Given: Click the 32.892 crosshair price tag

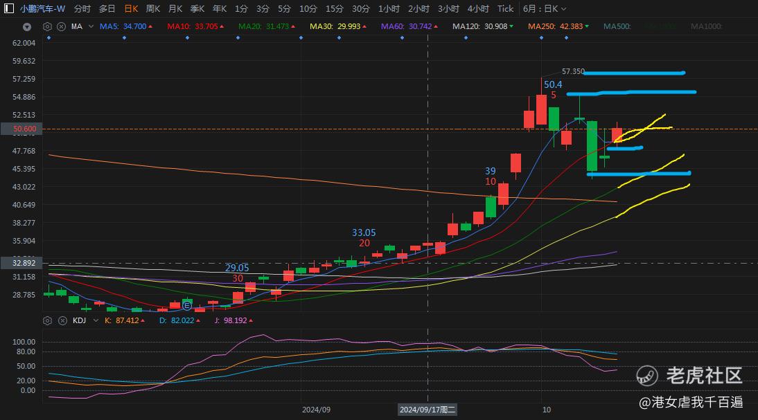Looking at the screenshot, I should (x=22, y=263).
